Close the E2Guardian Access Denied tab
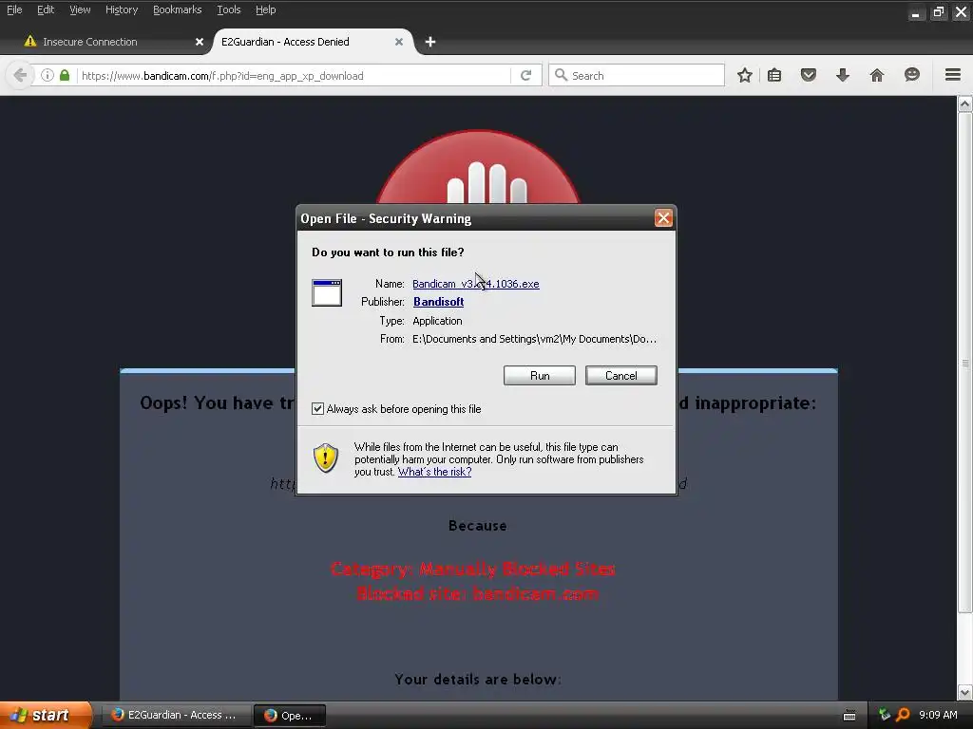The image size is (973, 729). (399, 42)
